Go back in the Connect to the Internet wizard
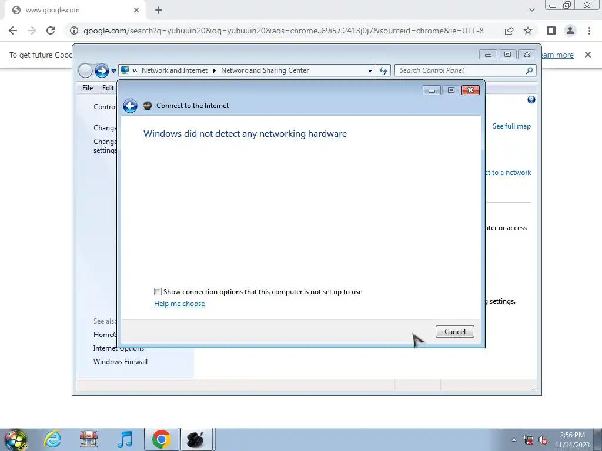The width and height of the screenshot is (602, 451). click(130, 106)
